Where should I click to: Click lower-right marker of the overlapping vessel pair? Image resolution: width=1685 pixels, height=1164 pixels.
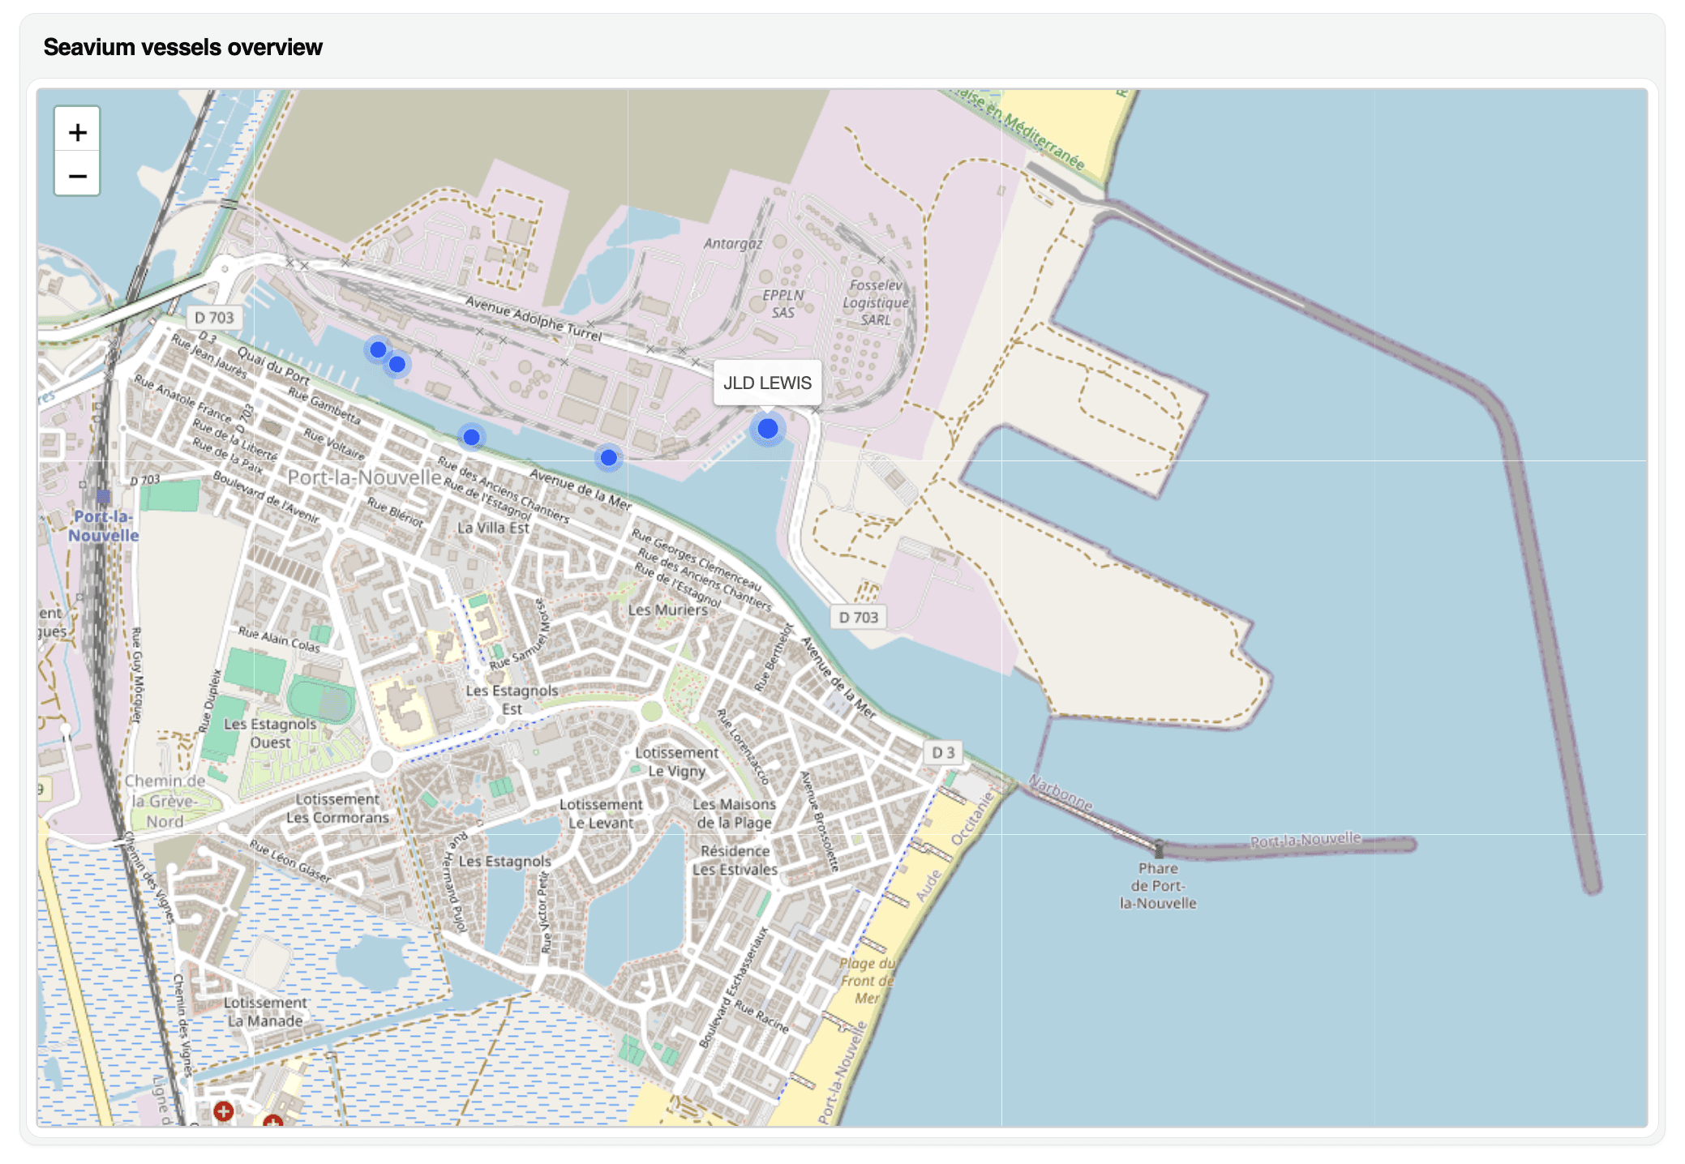[397, 364]
